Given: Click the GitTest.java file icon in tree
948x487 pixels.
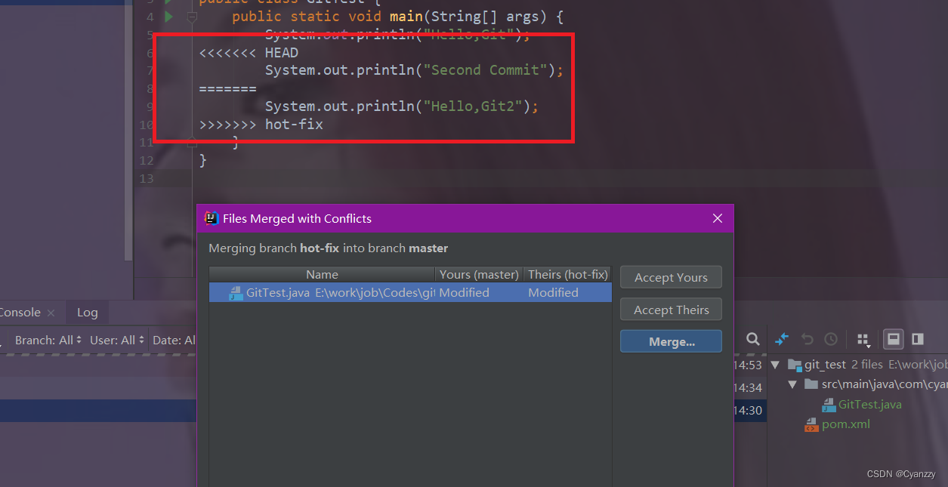Looking at the screenshot, I should tap(829, 405).
